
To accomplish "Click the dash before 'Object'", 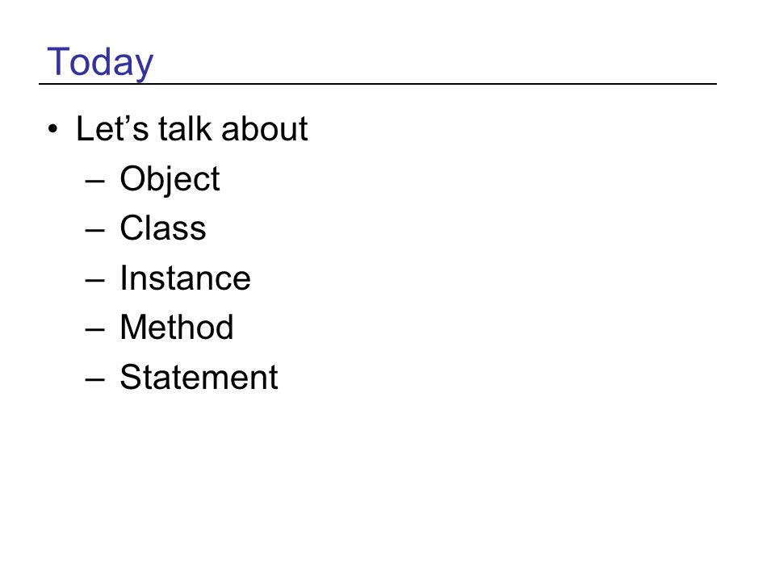I will coord(95,182).
